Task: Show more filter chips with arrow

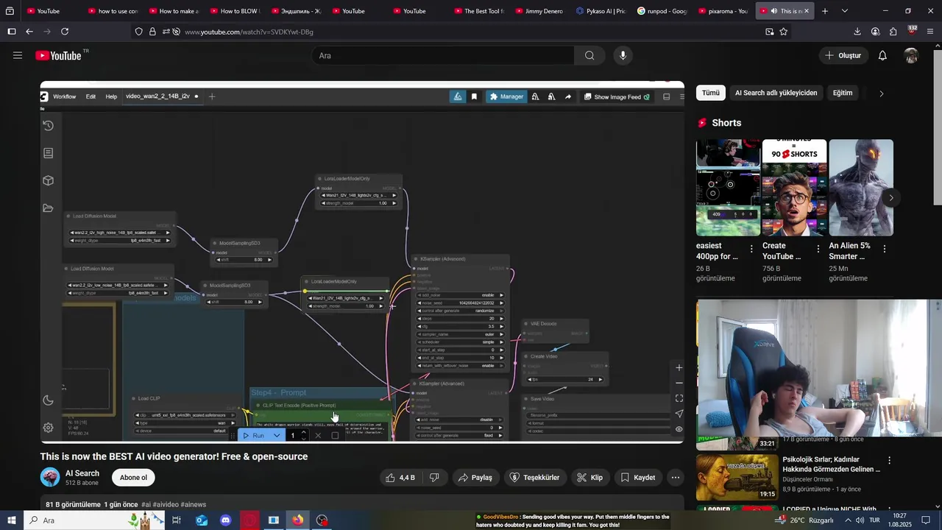Action: (x=882, y=93)
